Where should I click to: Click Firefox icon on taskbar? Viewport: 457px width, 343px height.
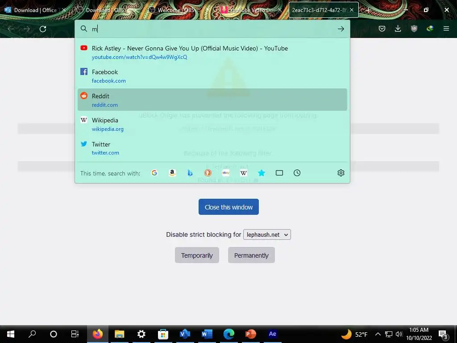coord(98,334)
